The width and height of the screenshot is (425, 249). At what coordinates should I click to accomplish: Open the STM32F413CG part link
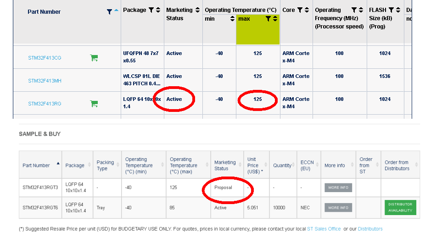45,58
